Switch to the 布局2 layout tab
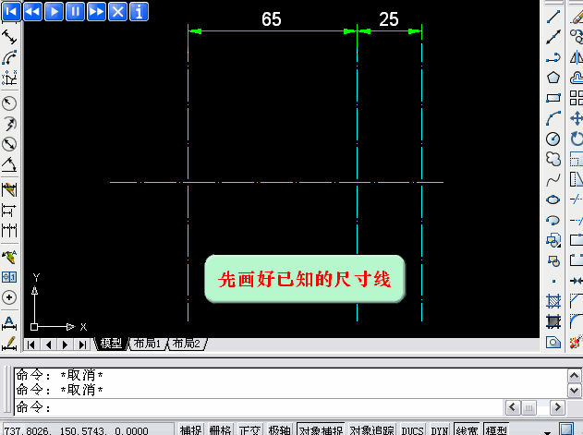Image resolution: width=583 pixels, height=435 pixels. pyautogui.click(x=187, y=344)
